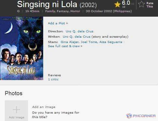Screen dimensions: 158x121
Task: Click the Rate This text button
Action: 150,5
